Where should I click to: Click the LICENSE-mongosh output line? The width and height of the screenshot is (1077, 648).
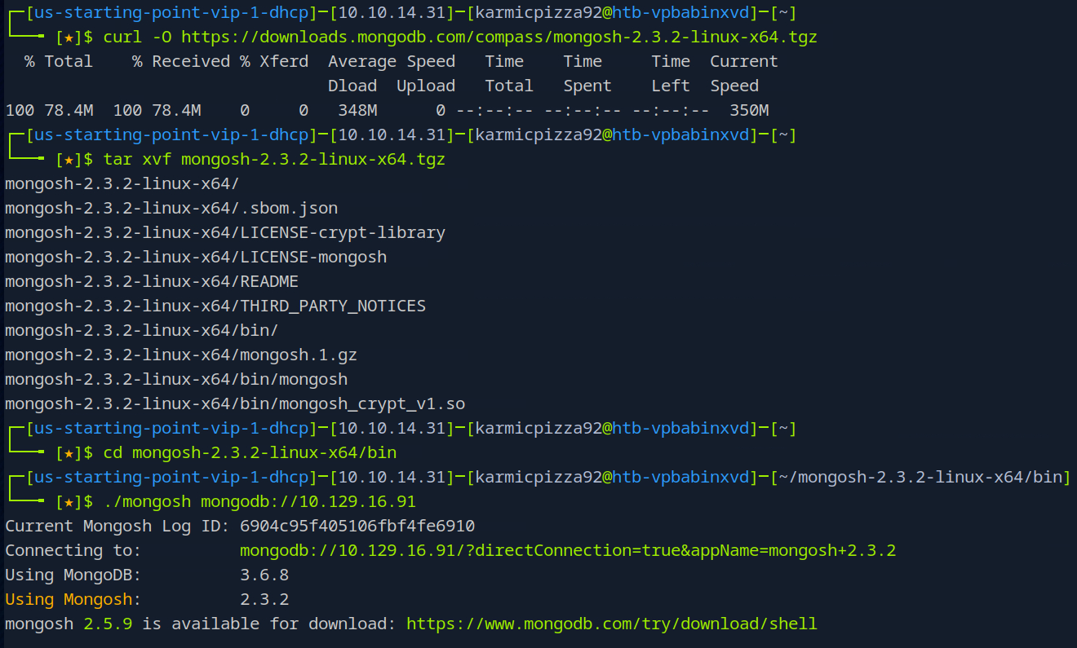pyautogui.click(x=196, y=258)
